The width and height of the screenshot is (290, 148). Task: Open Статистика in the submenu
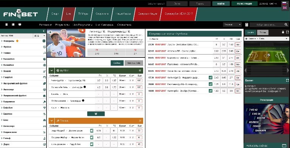(124, 25)
